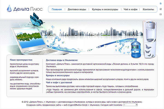Click the Дельта Плюс logo text

[28, 9]
